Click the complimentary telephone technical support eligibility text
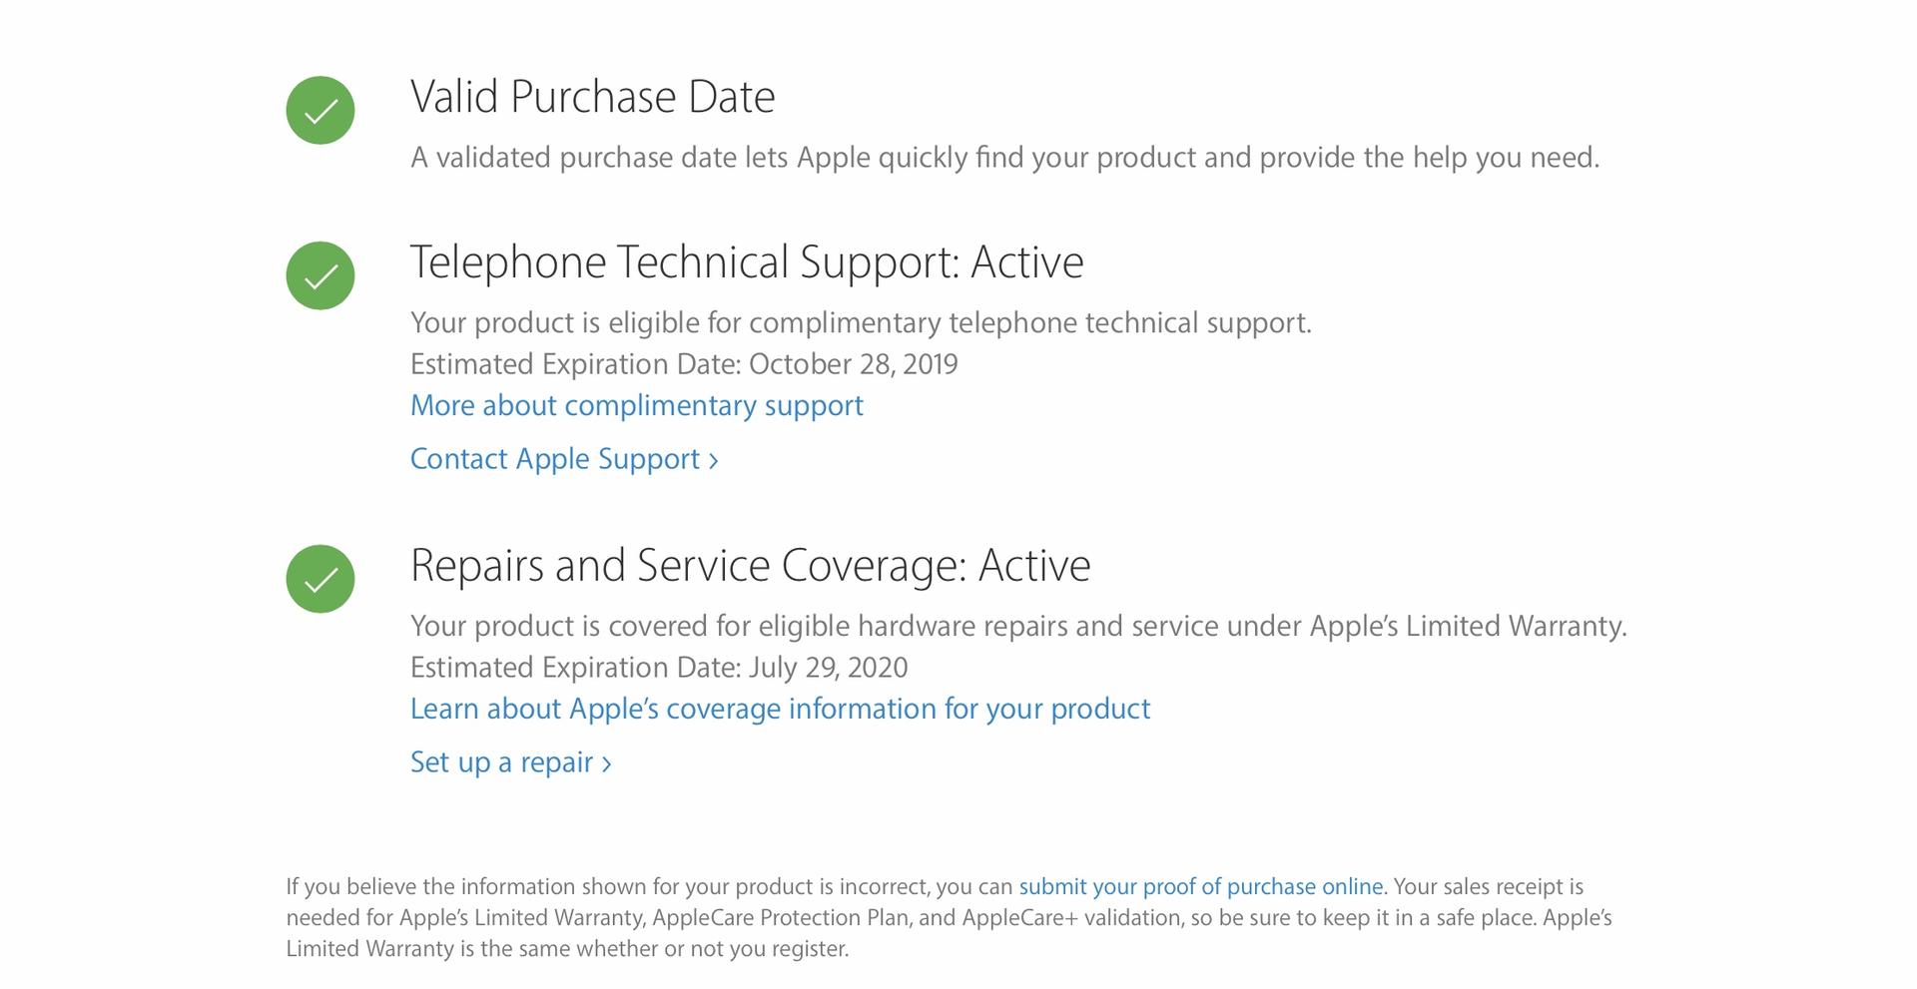The width and height of the screenshot is (1917, 989). pos(861,323)
